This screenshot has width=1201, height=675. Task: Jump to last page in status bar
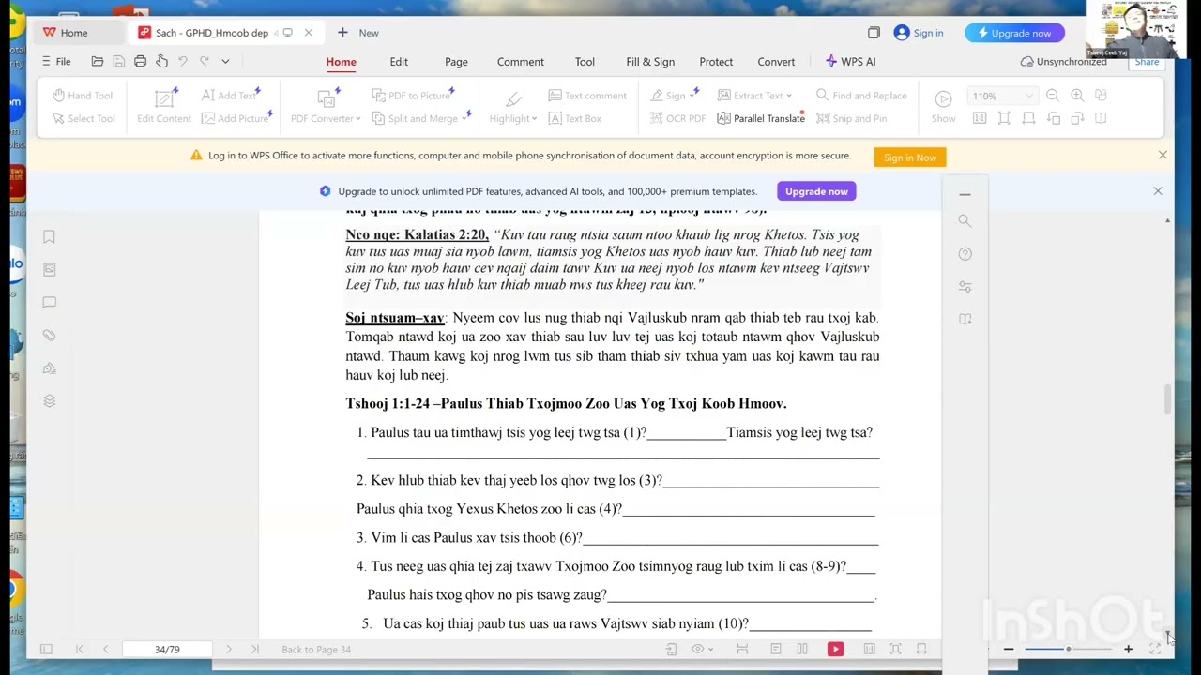point(254,649)
